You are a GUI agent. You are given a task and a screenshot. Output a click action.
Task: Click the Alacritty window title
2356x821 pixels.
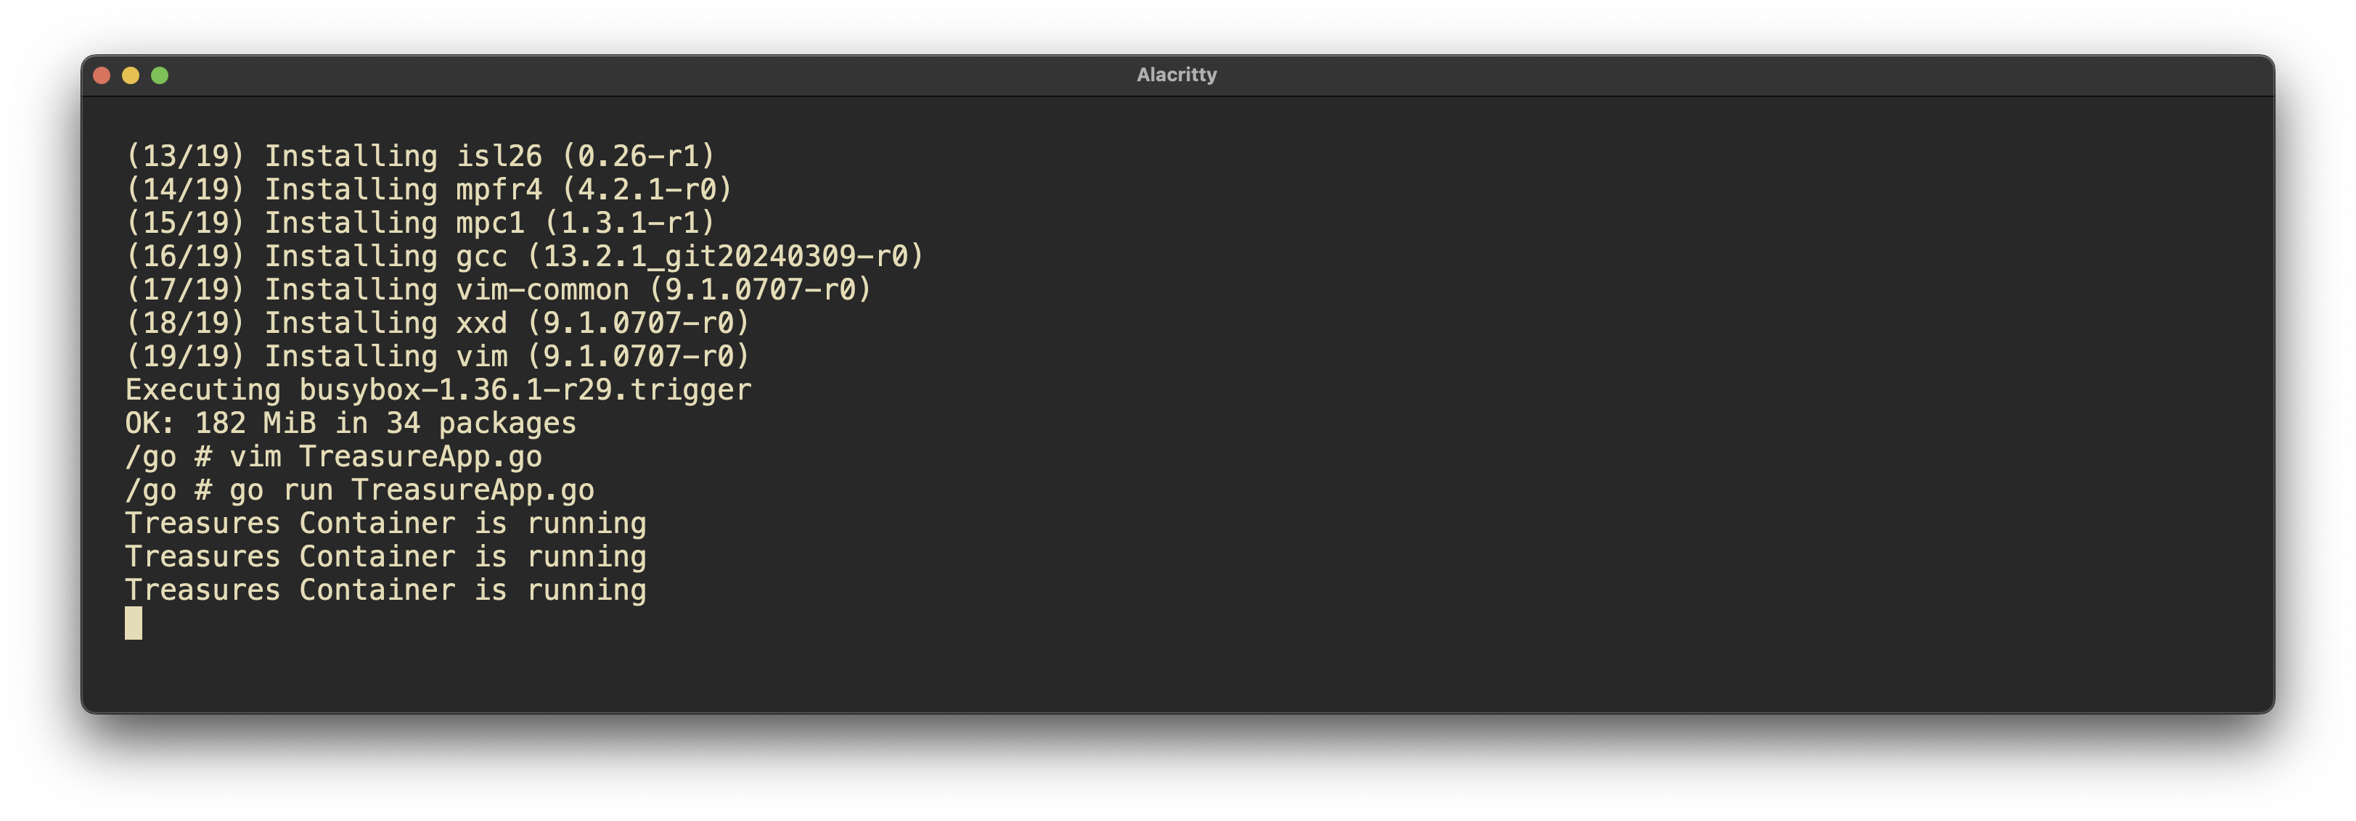tap(1176, 75)
